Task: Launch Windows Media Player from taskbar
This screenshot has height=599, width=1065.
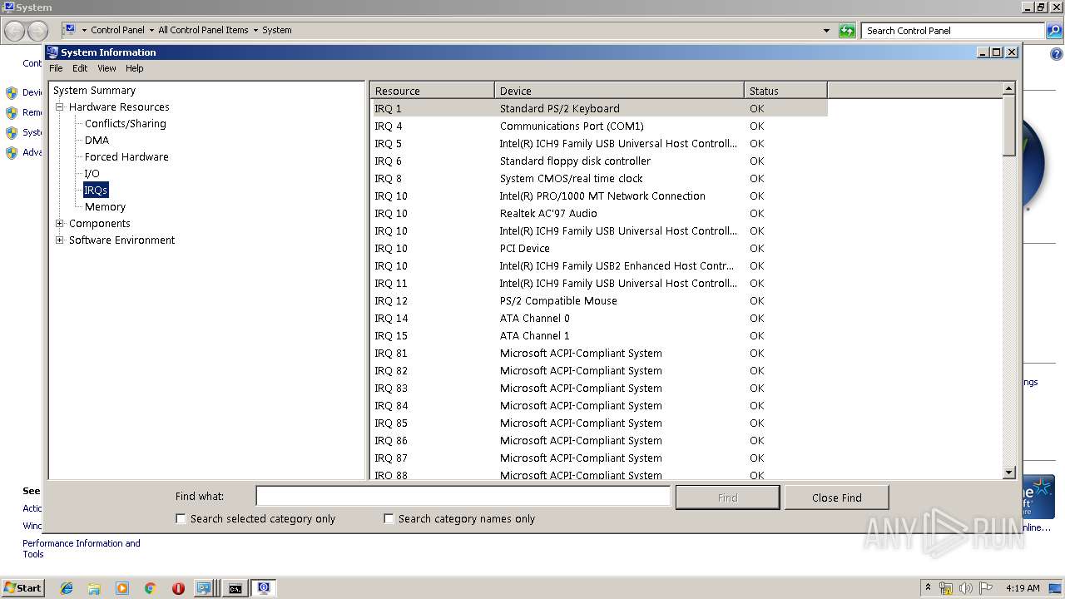Action: pos(122,588)
